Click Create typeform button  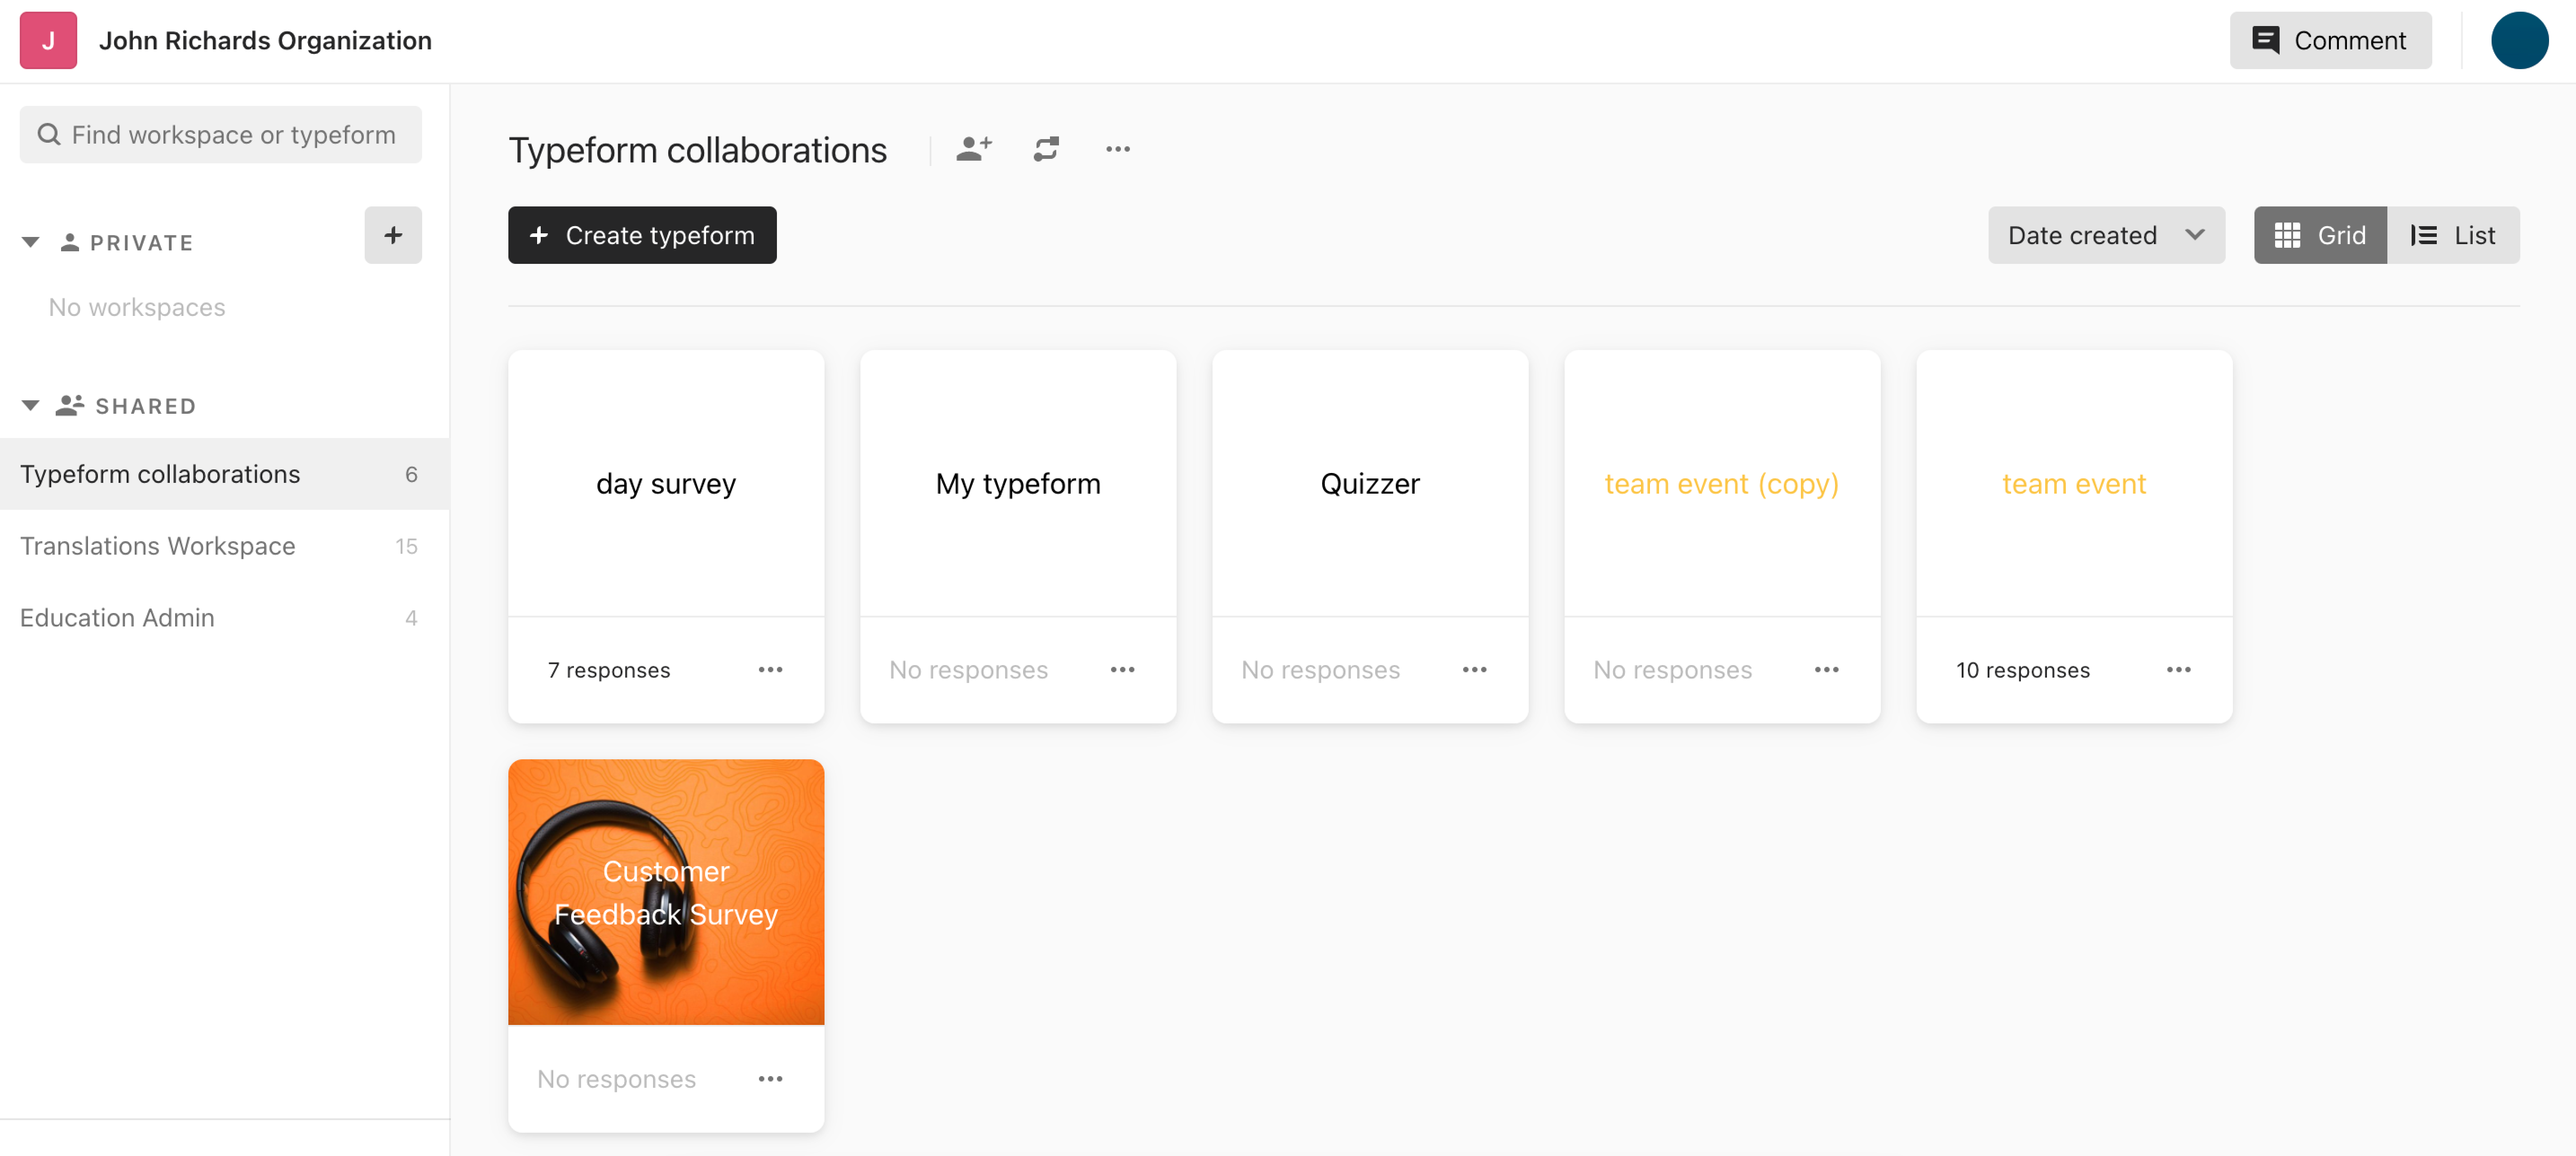(x=642, y=236)
